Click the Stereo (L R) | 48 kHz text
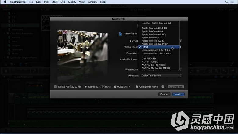Screen dimensions: 238x134 [99, 87]
